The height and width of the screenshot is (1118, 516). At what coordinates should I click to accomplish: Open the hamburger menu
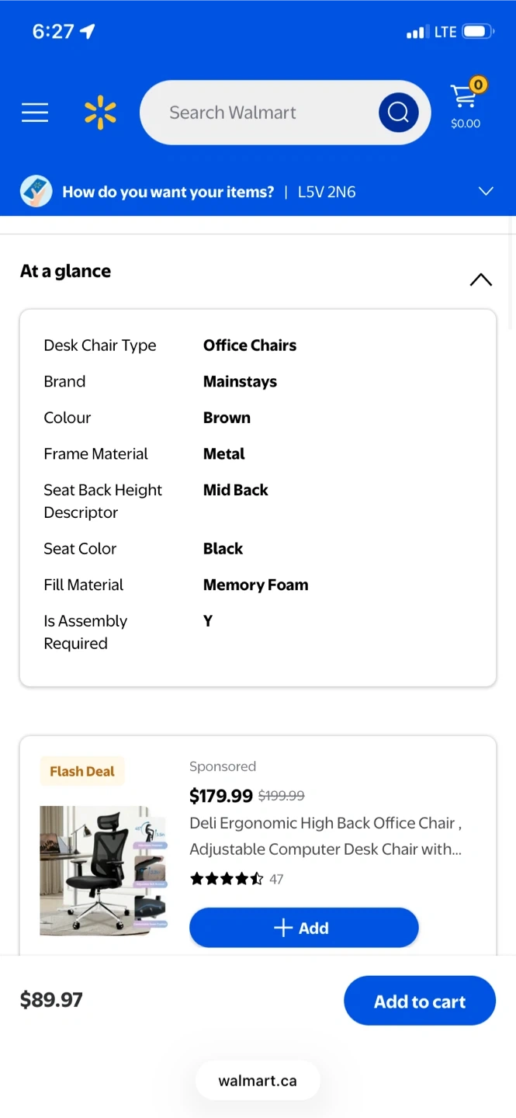pyautogui.click(x=35, y=113)
